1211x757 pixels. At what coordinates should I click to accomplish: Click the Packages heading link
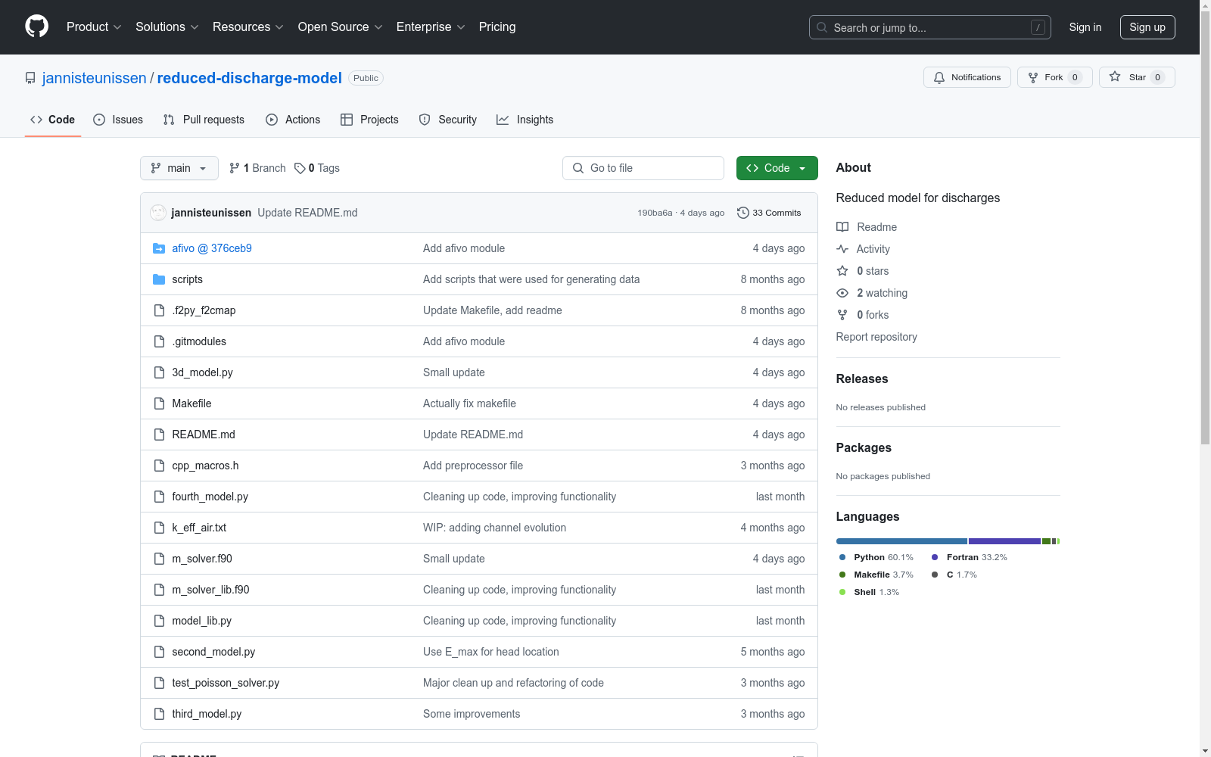click(864, 447)
